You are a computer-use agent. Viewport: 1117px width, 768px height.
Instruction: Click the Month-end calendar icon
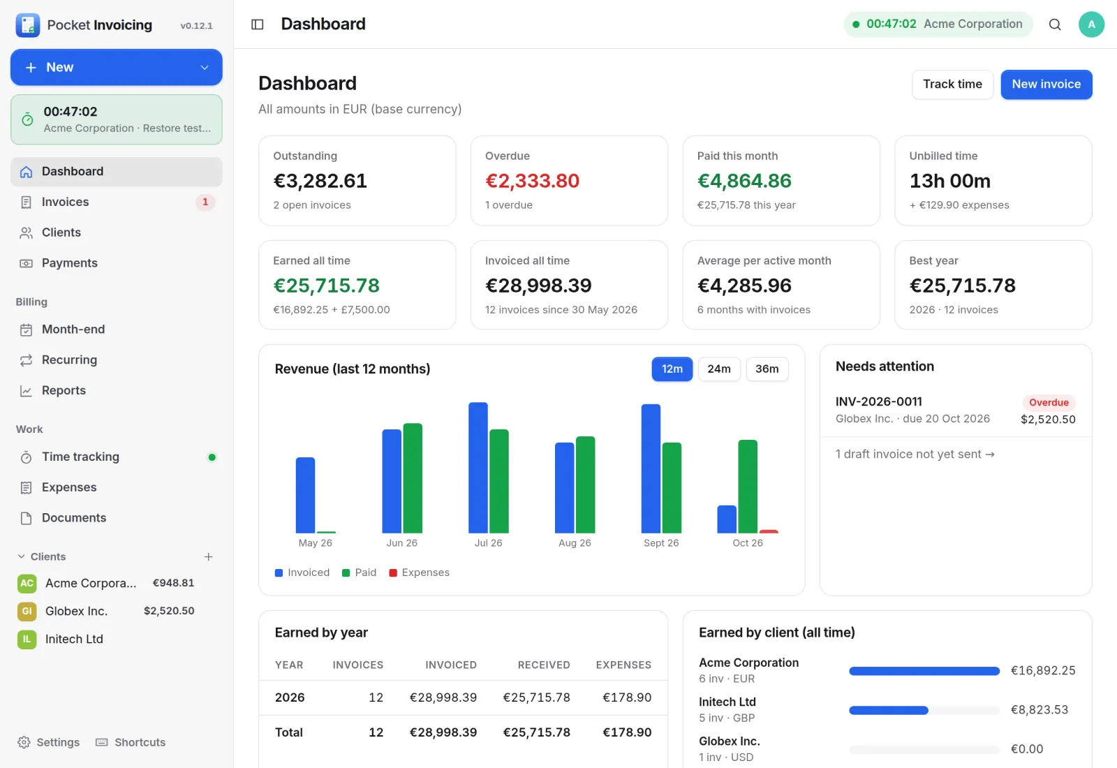click(x=27, y=330)
